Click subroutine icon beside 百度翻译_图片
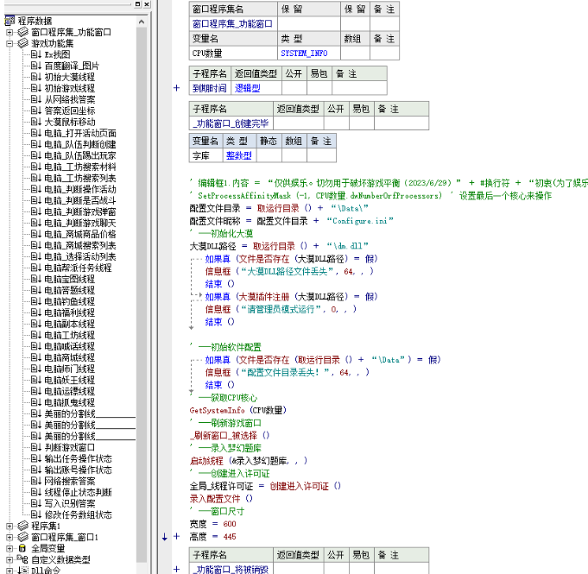Image resolution: width=588 pixels, height=574 pixels. click(x=36, y=65)
